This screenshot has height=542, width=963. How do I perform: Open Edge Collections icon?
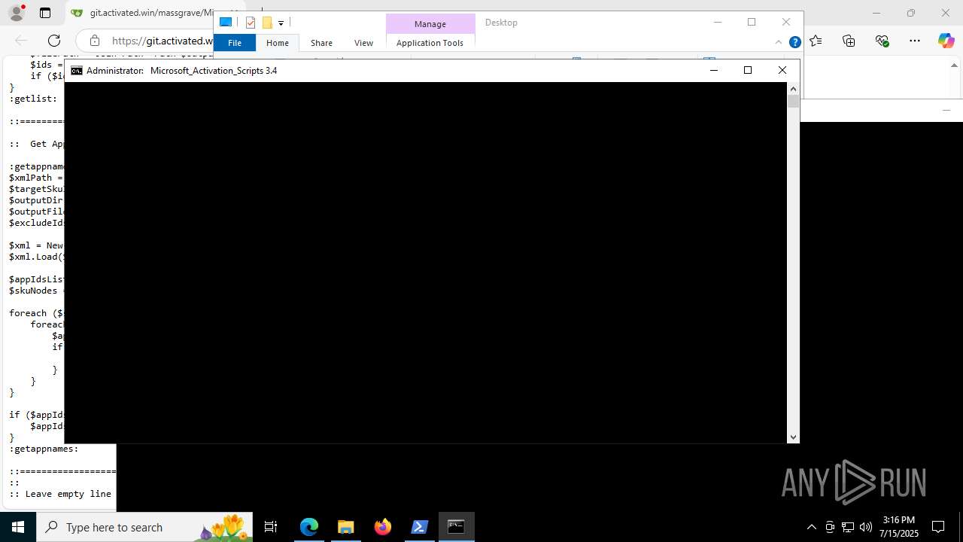pyautogui.click(x=849, y=41)
